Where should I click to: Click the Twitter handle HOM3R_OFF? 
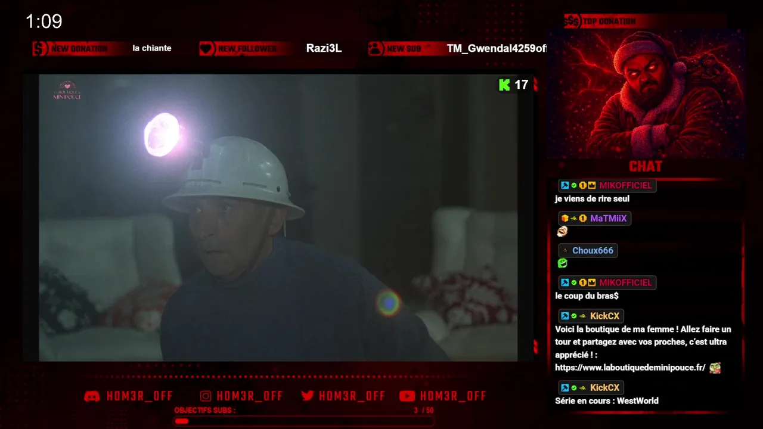tap(352, 396)
